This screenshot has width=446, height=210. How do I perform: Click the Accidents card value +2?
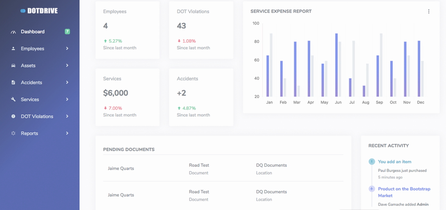182,93
